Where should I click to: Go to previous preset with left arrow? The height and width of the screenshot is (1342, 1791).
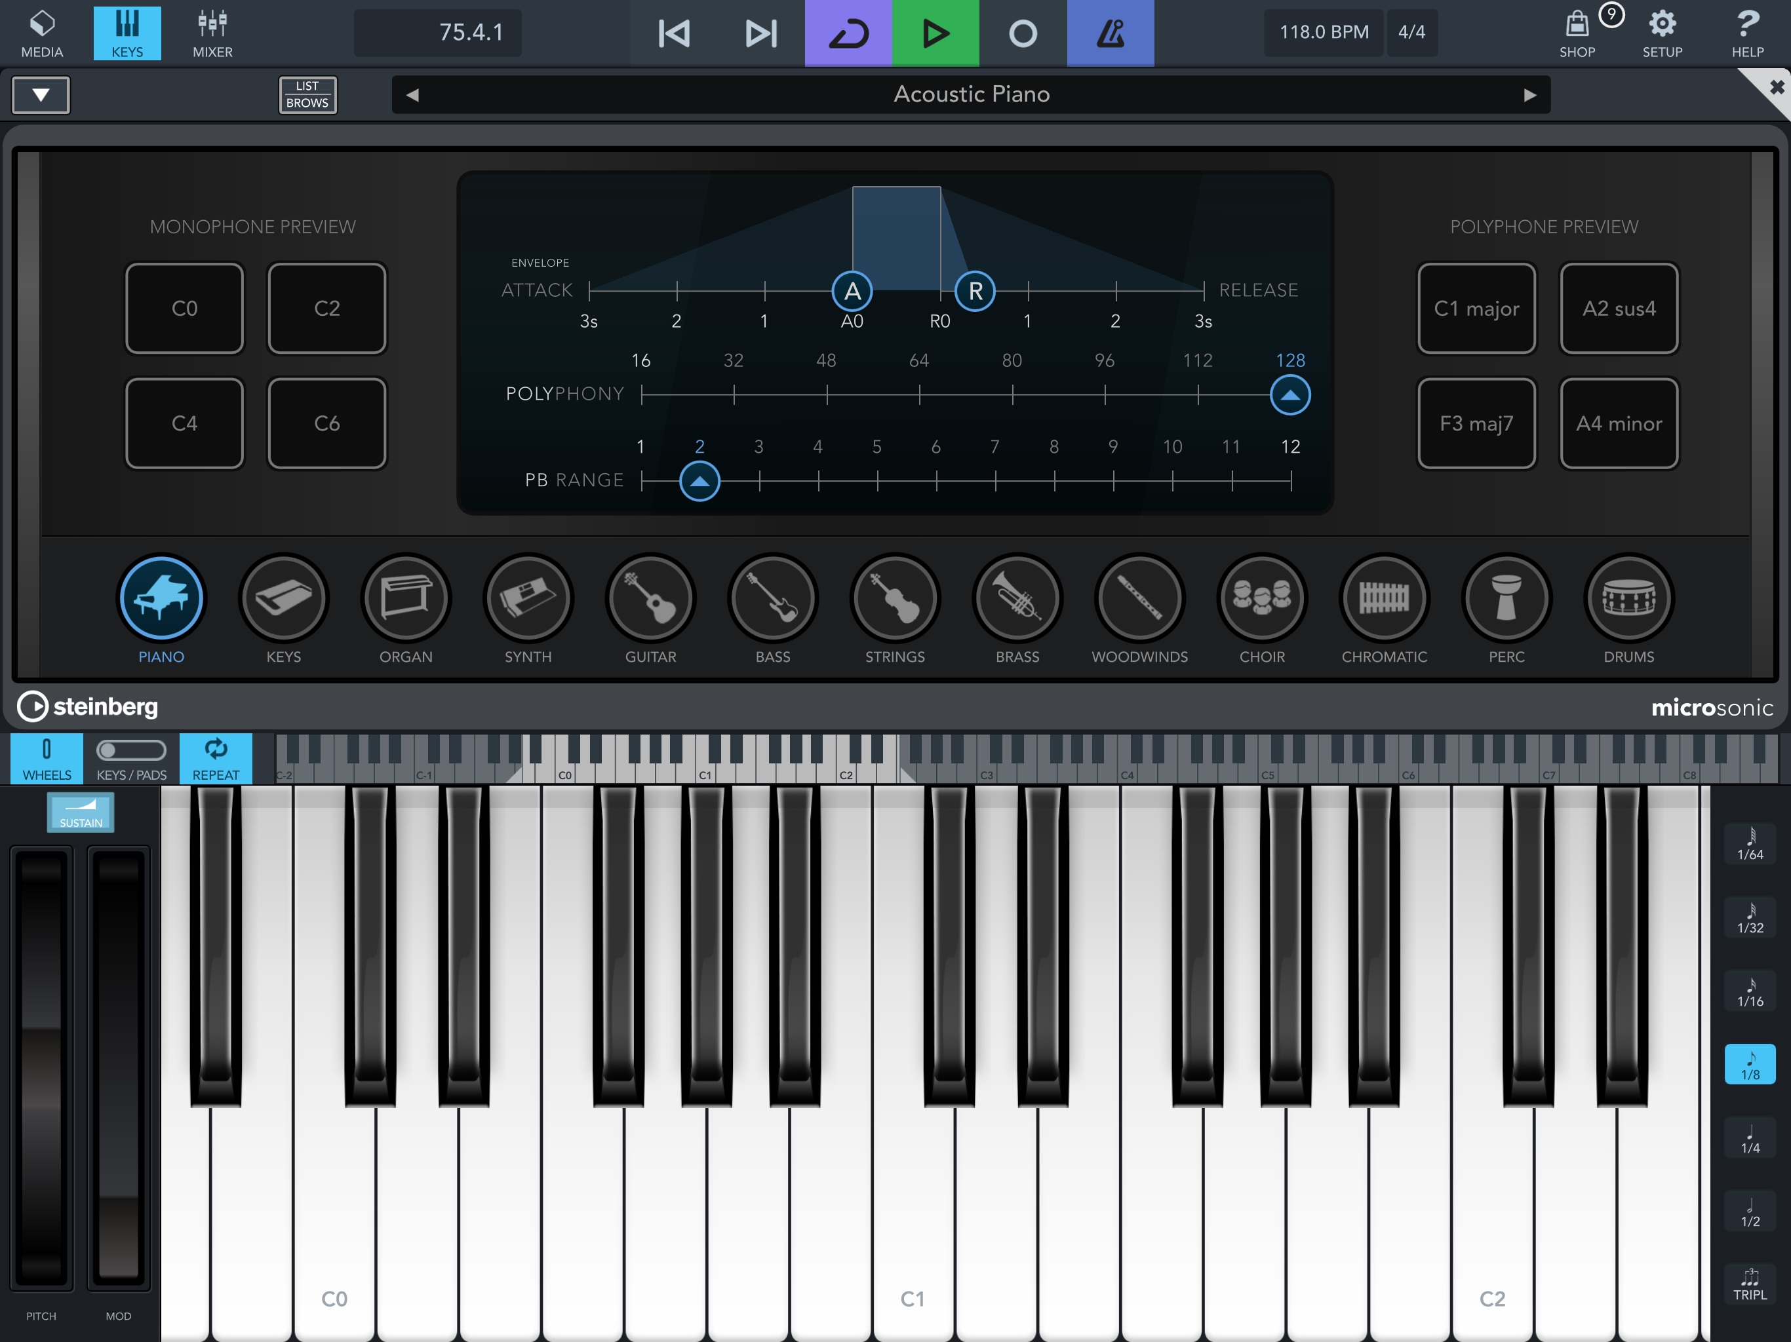(x=413, y=95)
